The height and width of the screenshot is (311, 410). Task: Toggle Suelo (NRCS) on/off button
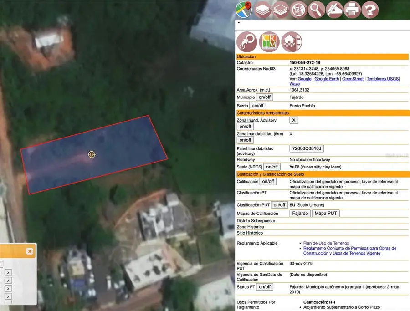point(272,167)
